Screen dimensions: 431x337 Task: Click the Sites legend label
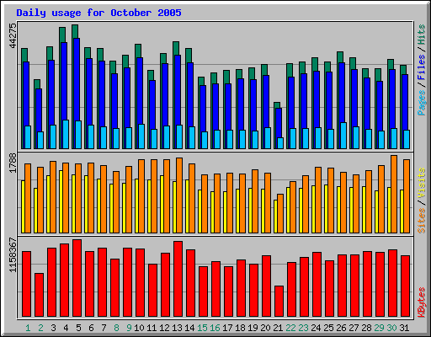(x=422, y=221)
